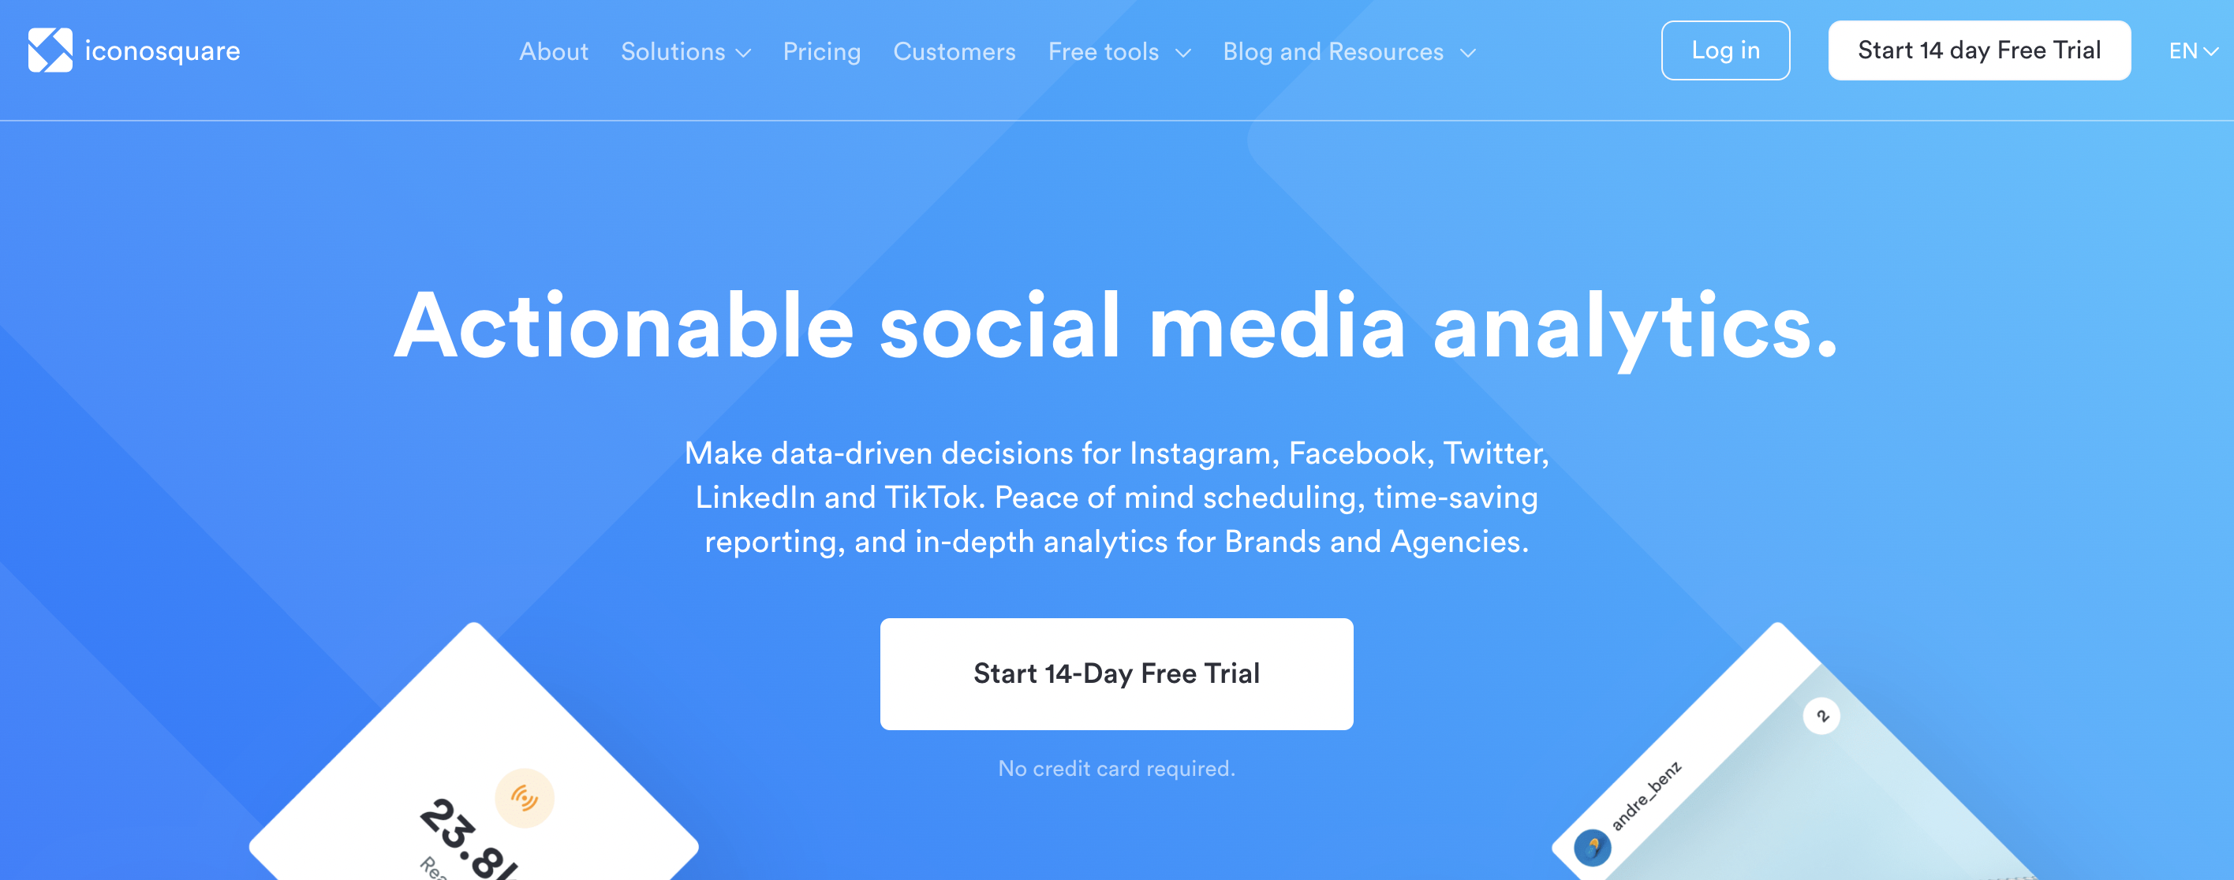Click the Customers navigation link
Screen dimensions: 2234x880
954,51
